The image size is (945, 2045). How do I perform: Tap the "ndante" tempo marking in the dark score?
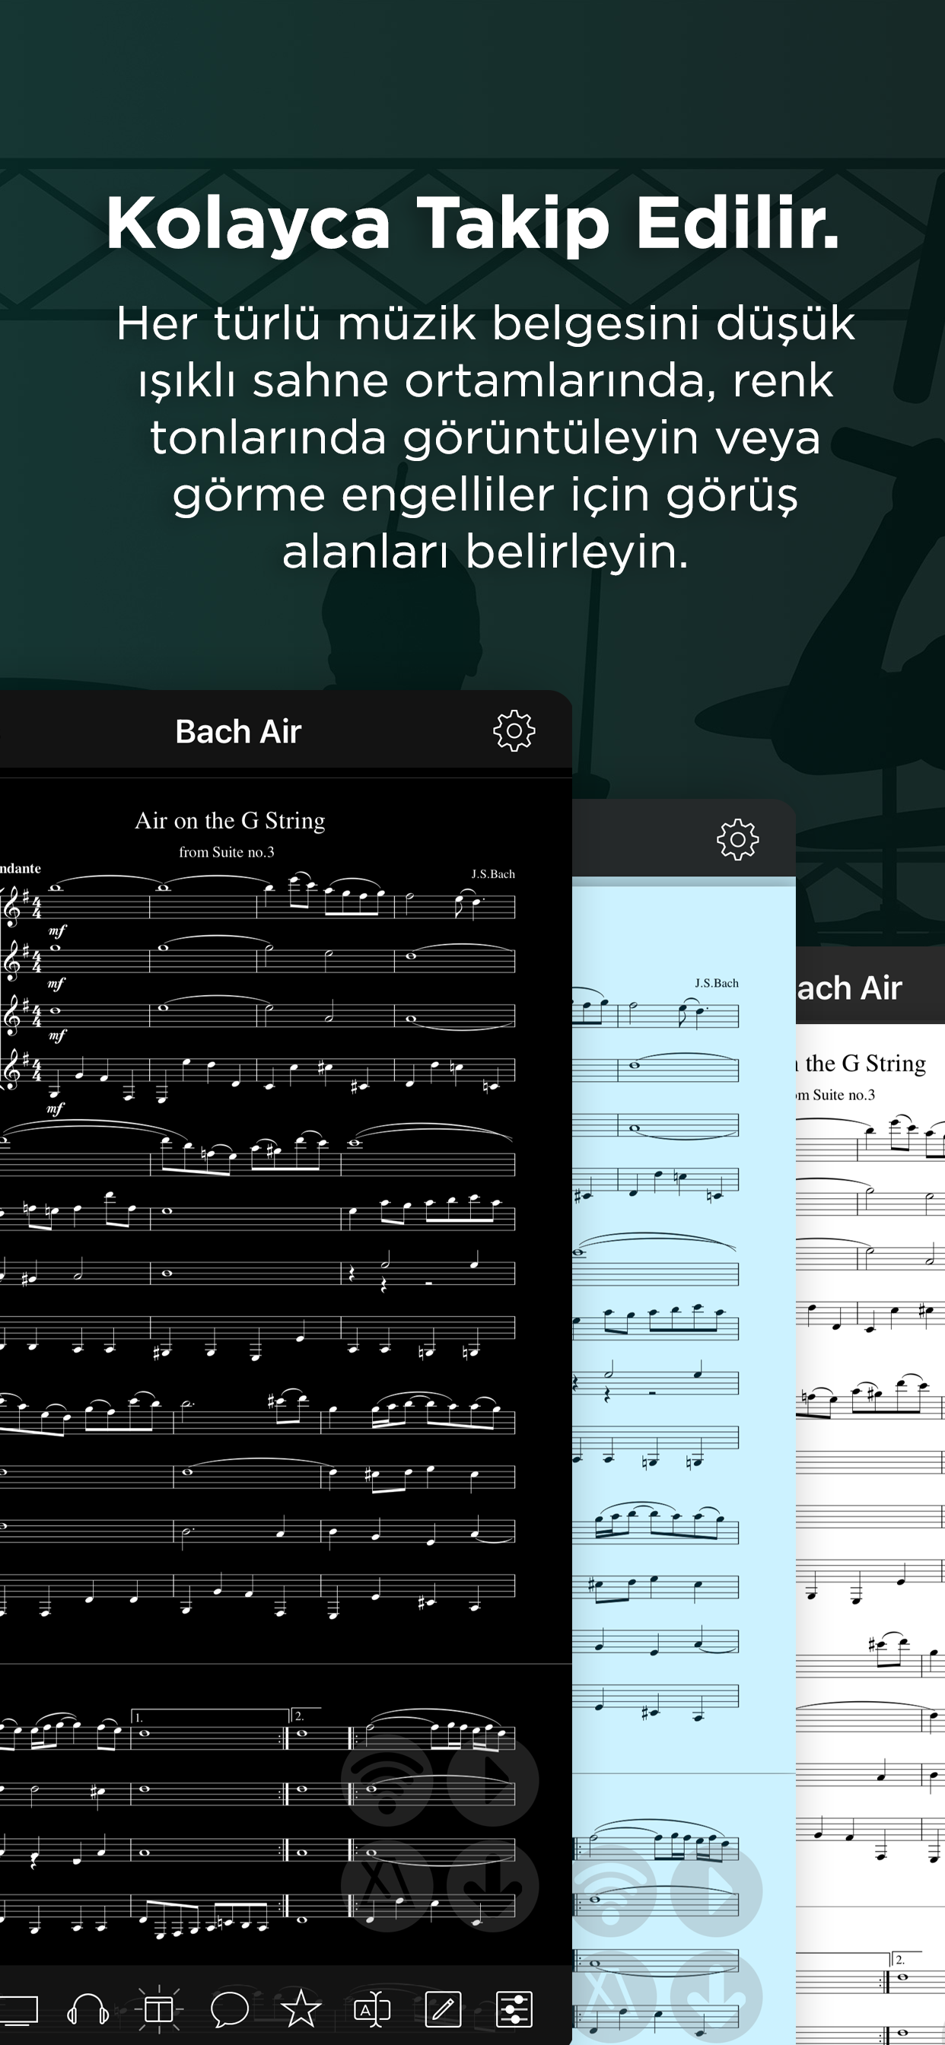21,869
